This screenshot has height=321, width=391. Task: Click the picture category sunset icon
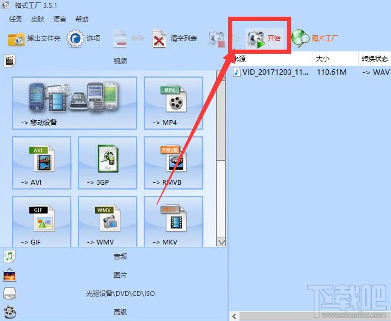coord(10,275)
